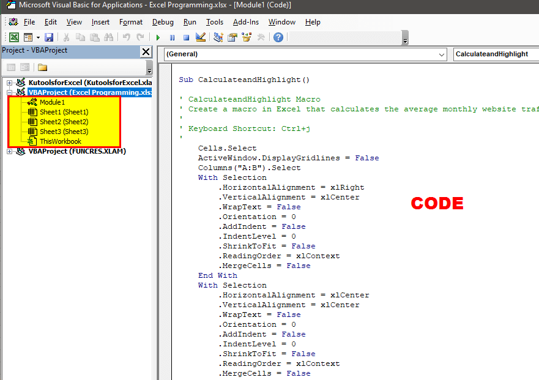This screenshot has width=539, height=380.
Task: Select the View Code icon in Project Explorer
Action: click(11, 66)
